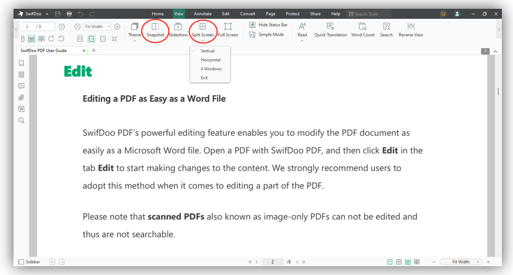This screenshot has width=513, height=275.
Task: Rotate pages clockwise
Action: (51, 39)
